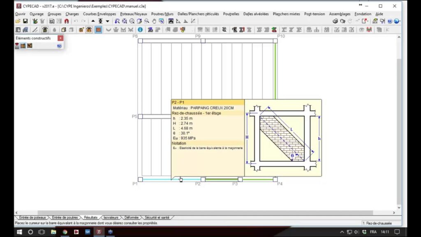Switch to the Isovaleurs tab
The width and height of the screenshot is (421, 237).
click(x=111, y=217)
